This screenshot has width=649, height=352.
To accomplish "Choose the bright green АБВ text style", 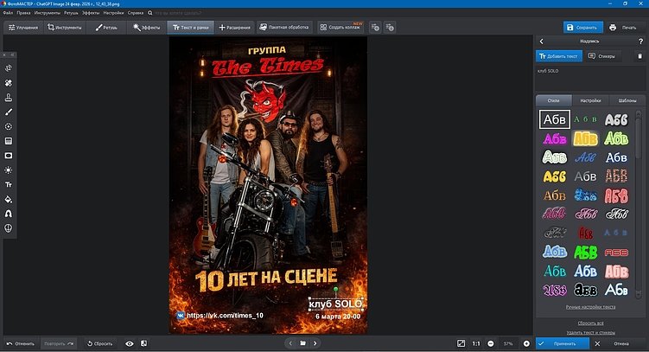I will pos(585,252).
